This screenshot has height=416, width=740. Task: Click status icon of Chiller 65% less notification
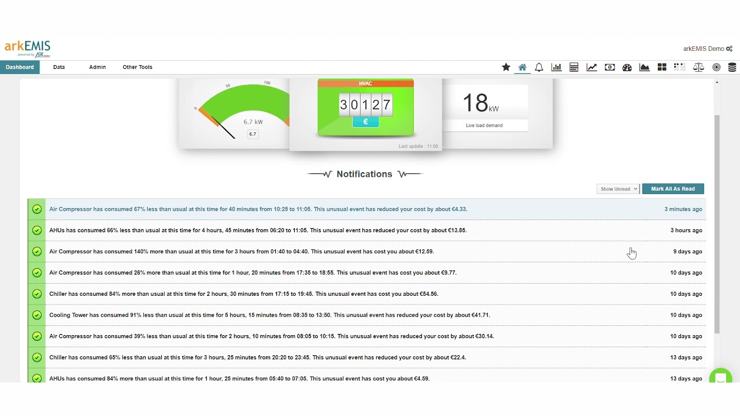click(37, 357)
